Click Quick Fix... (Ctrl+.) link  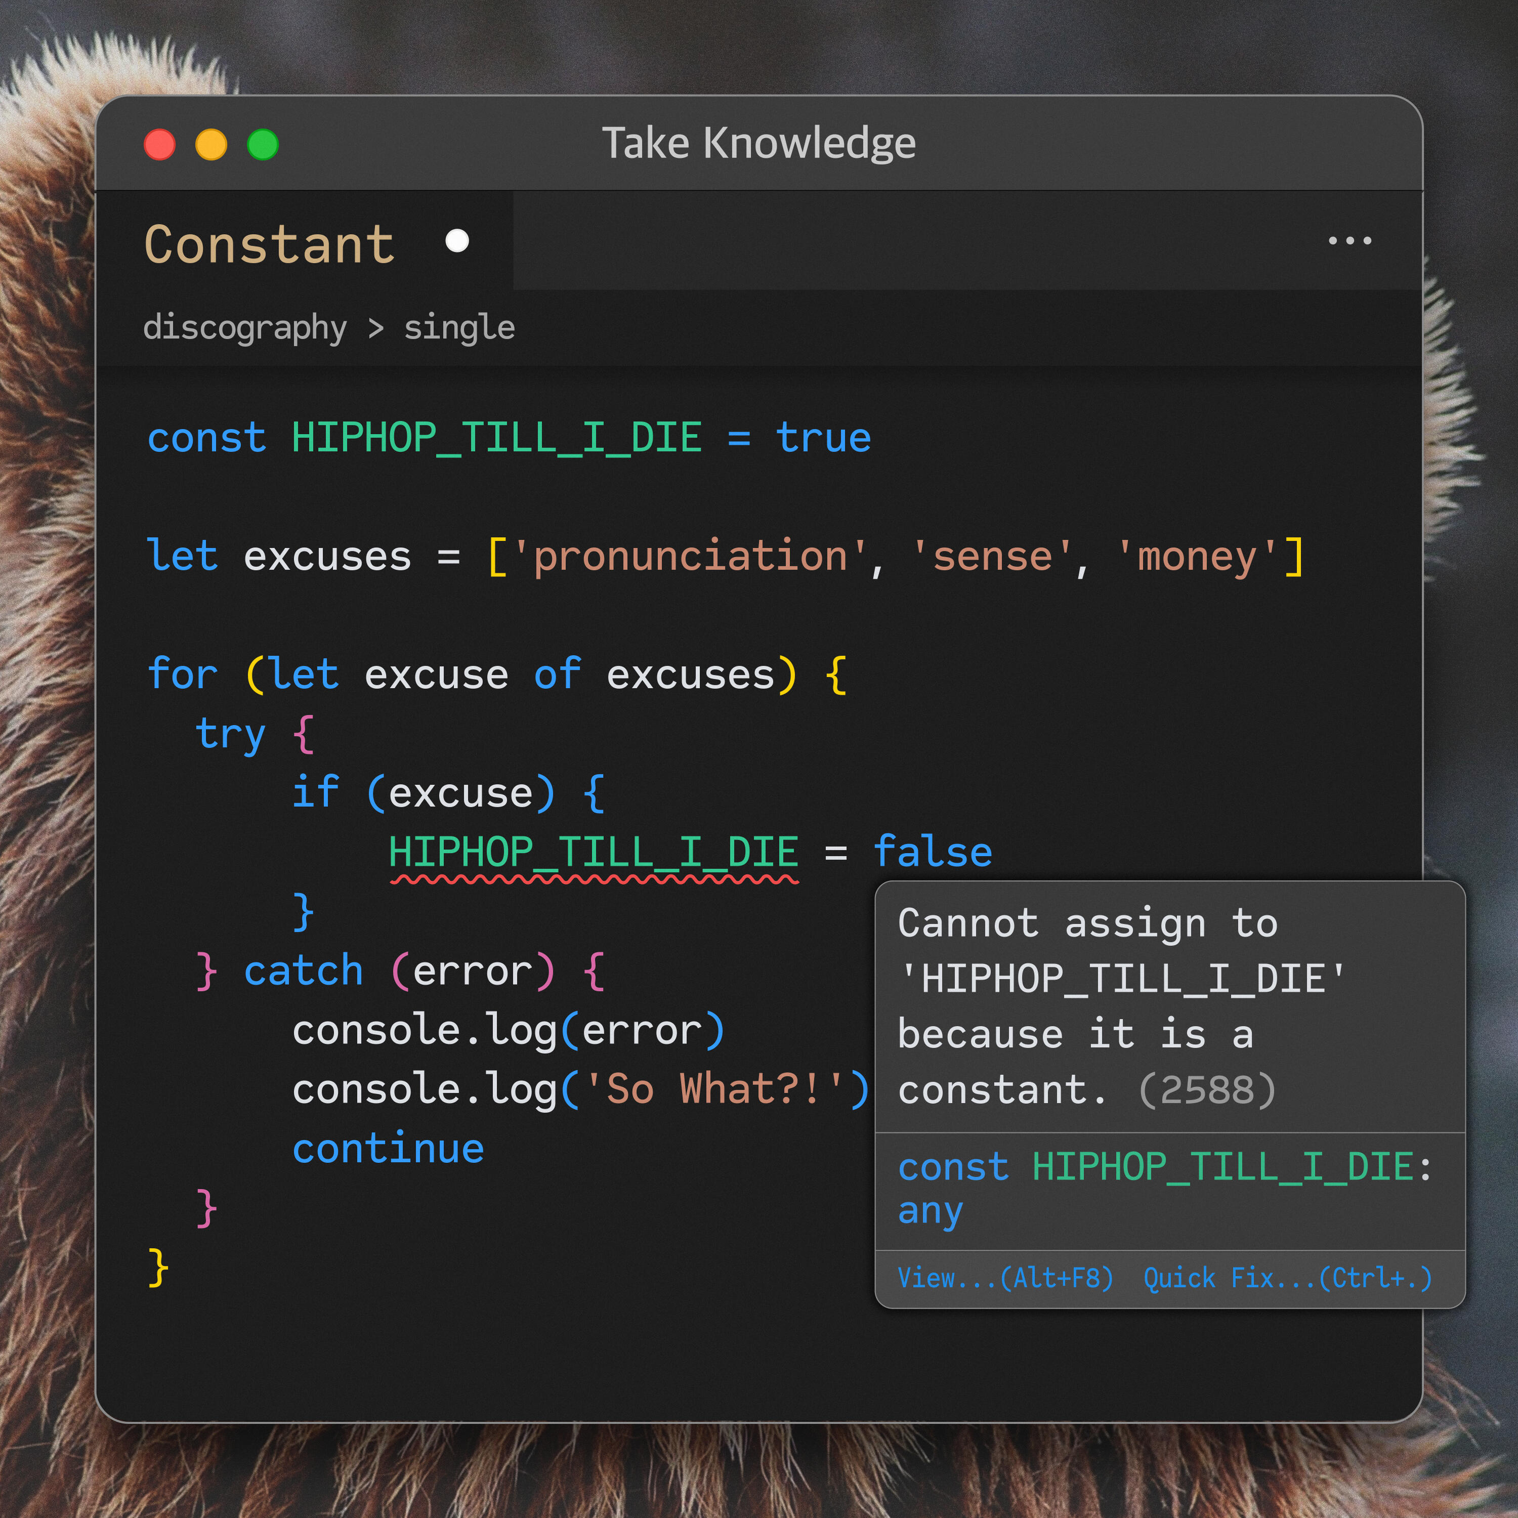[x=1288, y=1278]
